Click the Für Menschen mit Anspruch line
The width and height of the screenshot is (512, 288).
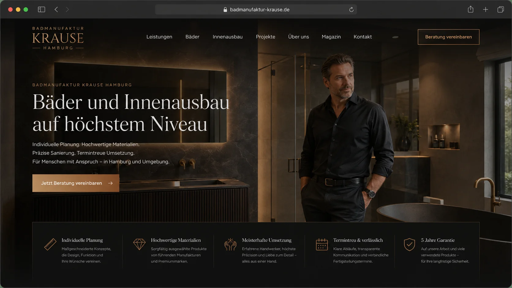tap(101, 161)
